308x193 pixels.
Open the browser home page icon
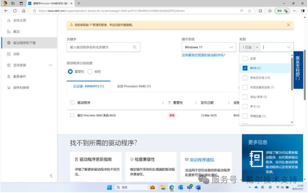[x=24, y=11]
